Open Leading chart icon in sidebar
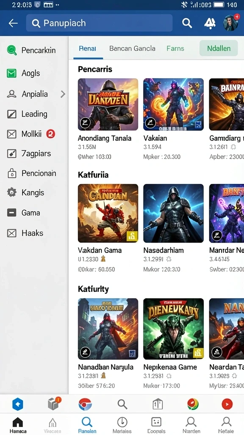Screen dimensions: 244x435 pyautogui.click(x=11, y=114)
